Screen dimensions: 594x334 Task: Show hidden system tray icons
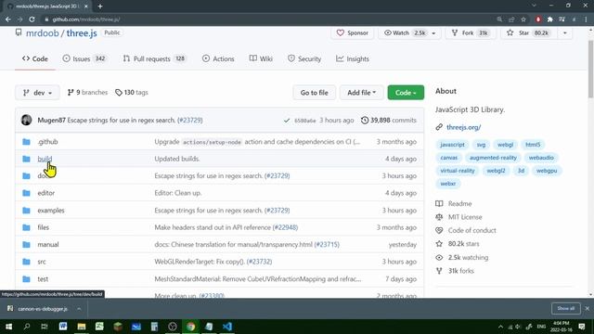[500, 327]
